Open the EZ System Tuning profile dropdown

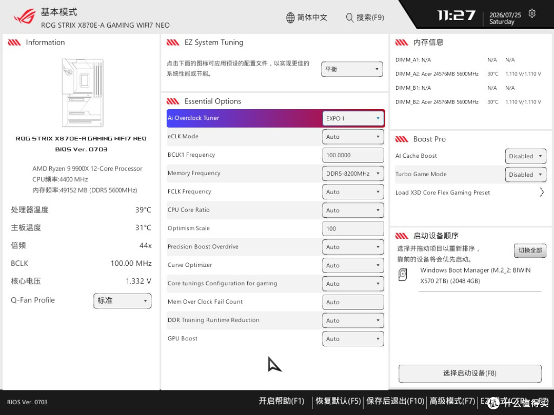(352, 69)
